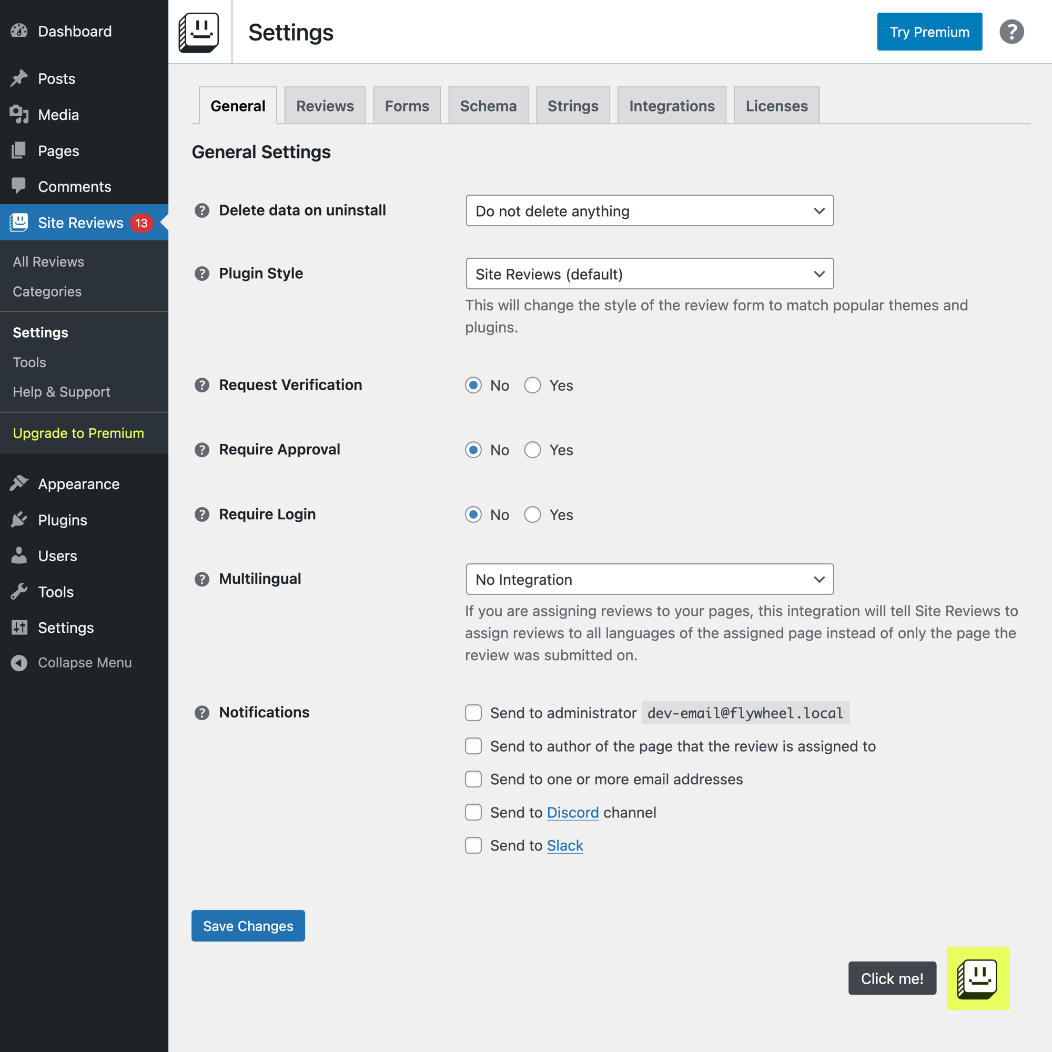Viewport: 1052px width, 1052px height.
Task: Switch to the Integrations tab
Action: [x=671, y=106]
